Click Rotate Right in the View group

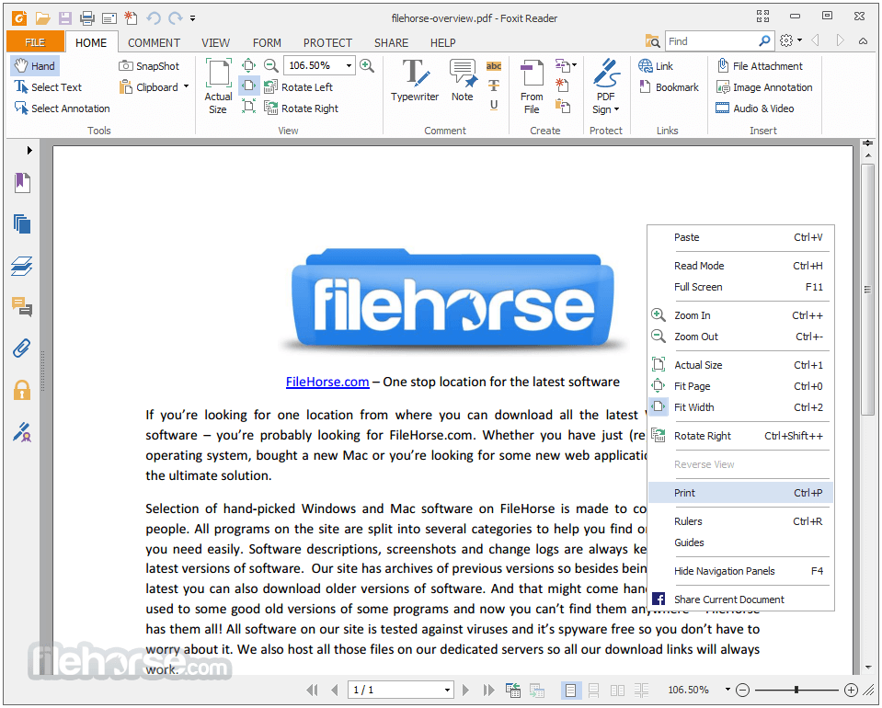302,108
